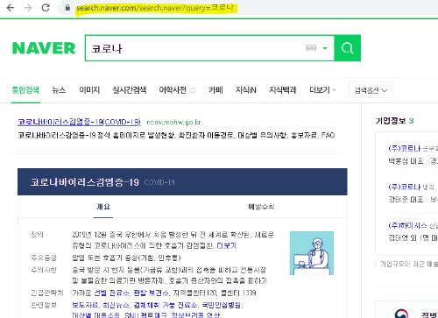Open first (주)코로나 company link
Viewport: 438px width, 318px height.
point(405,148)
